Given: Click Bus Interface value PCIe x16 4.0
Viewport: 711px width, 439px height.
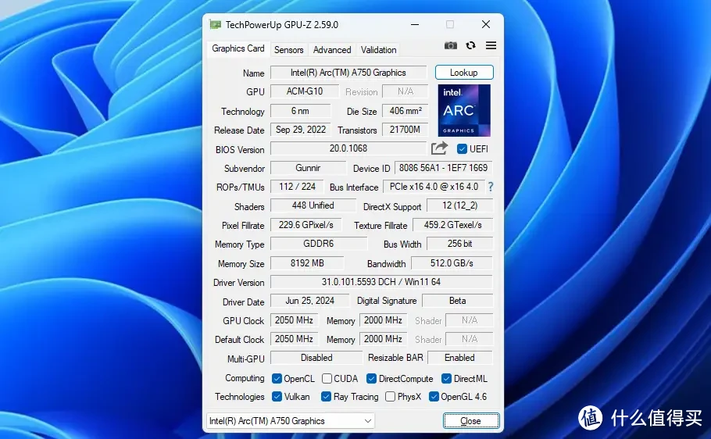Looking at the screenshot, I should [434, 187].
